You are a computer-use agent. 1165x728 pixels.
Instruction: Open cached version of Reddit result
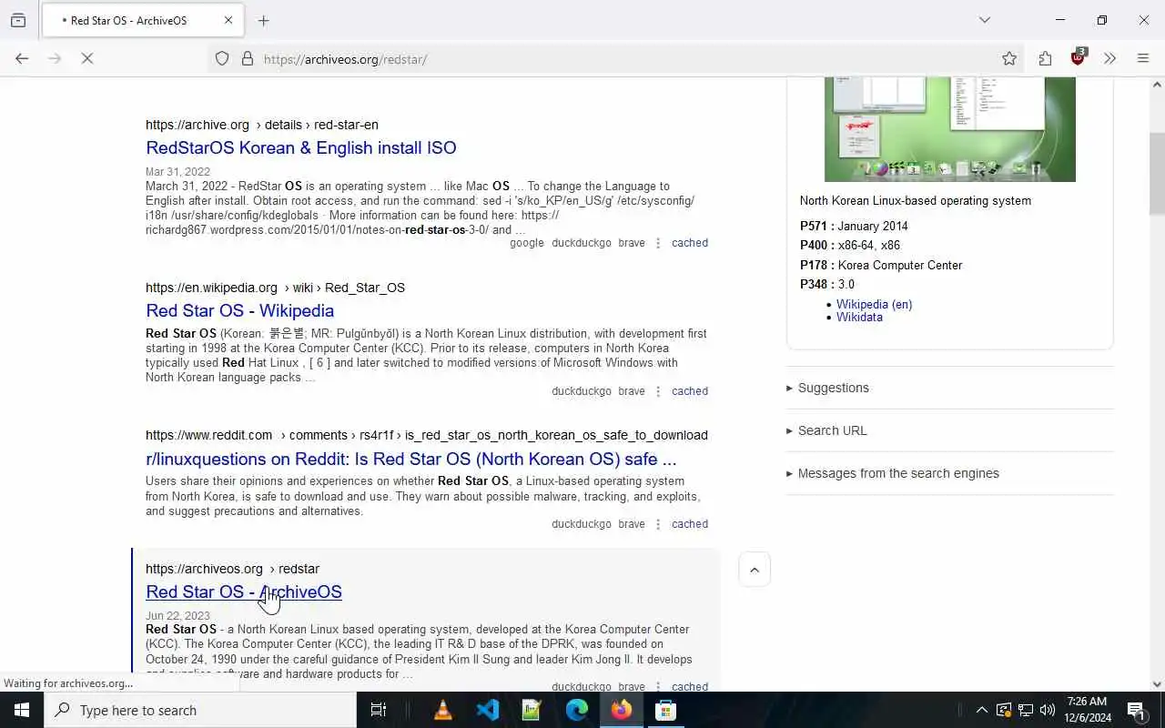point(690,524)
